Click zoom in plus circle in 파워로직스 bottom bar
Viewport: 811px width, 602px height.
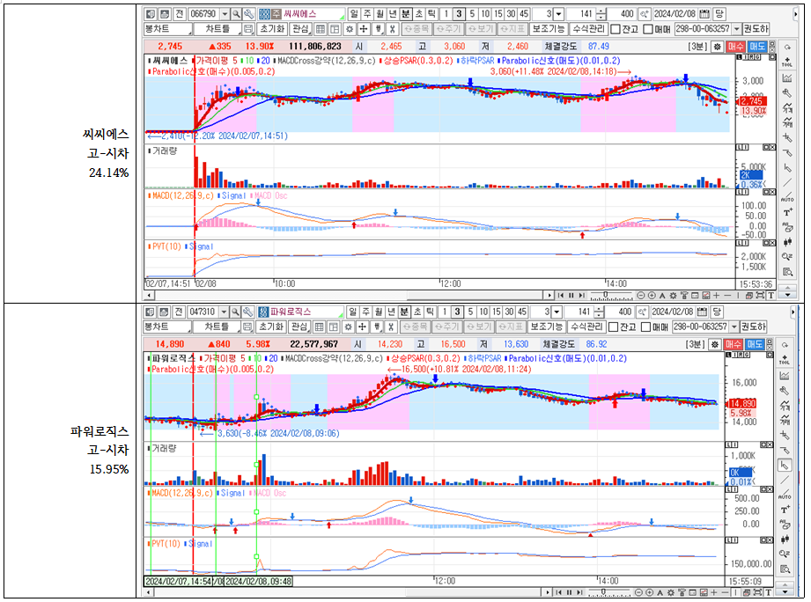coord(650,592)
